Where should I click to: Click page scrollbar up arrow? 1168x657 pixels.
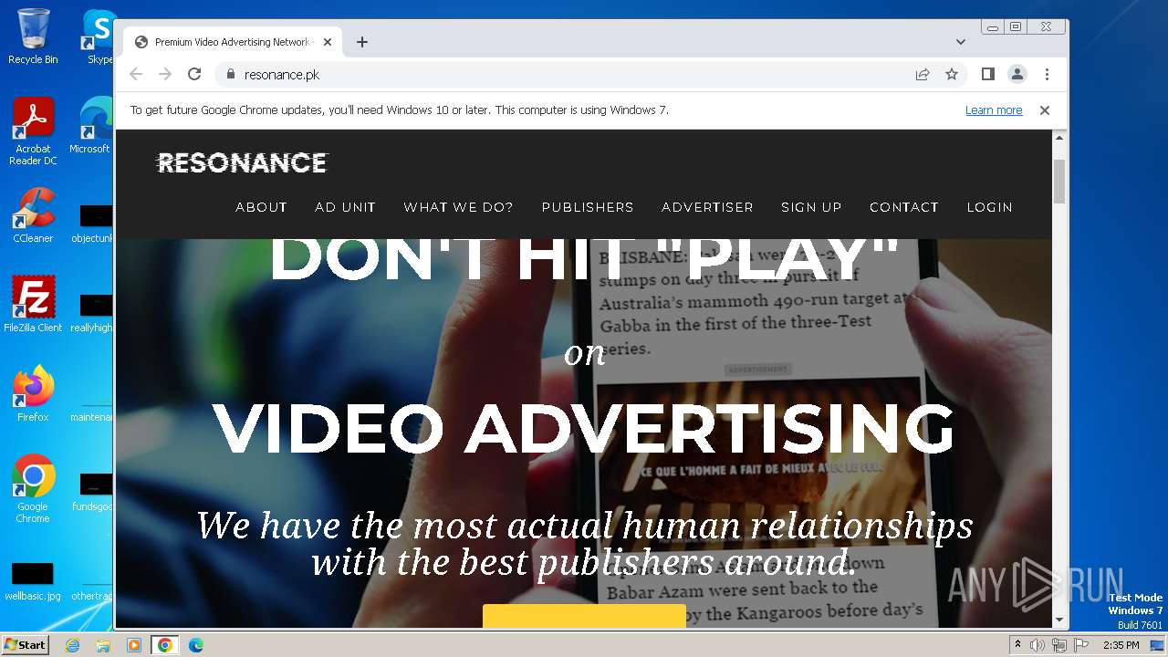tap(1059, 138)
